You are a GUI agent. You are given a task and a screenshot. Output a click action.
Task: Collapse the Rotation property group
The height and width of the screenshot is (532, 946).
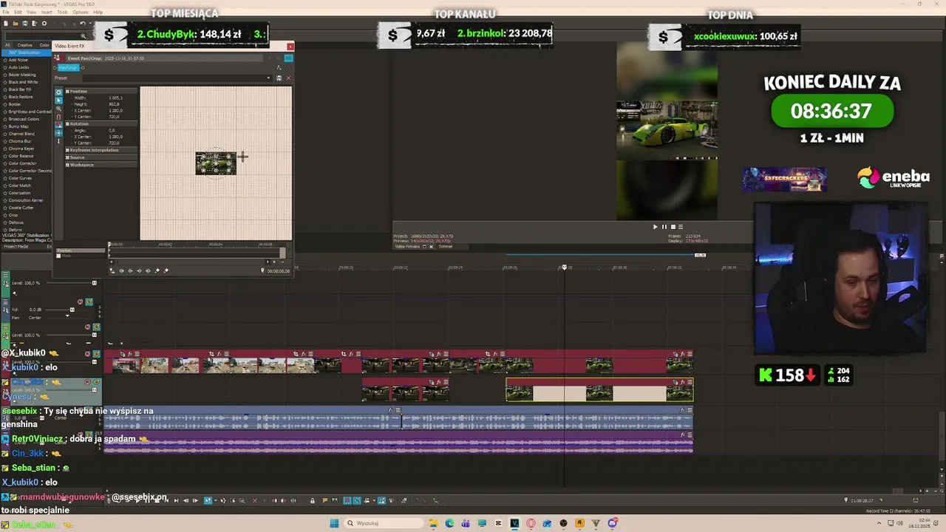click(67, 123)
